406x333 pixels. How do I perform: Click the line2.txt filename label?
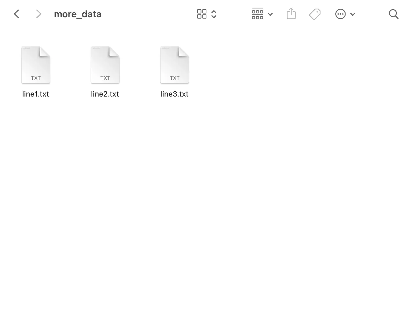pyautogui.click(x=105, y=94)
